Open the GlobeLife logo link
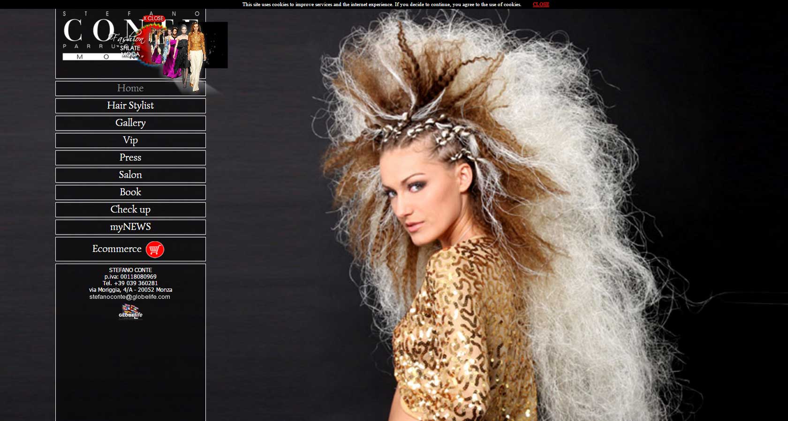The width and height of the screenshot is (788, 421). (x=130, y=311)
